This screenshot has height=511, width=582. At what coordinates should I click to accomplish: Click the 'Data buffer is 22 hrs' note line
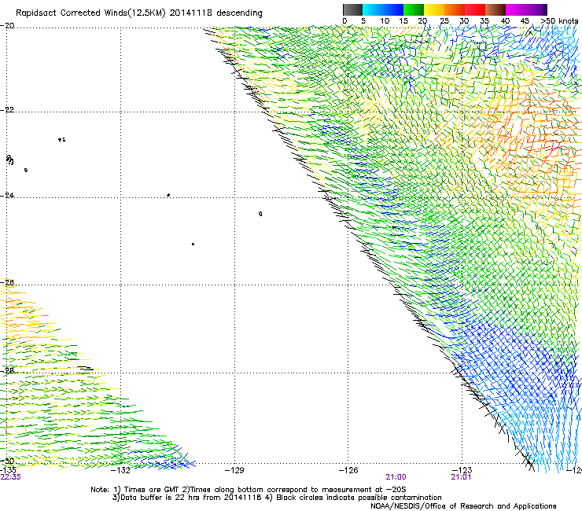tap(277, 498)
